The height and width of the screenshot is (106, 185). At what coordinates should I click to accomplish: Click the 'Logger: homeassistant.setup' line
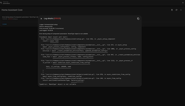point(49,25)
